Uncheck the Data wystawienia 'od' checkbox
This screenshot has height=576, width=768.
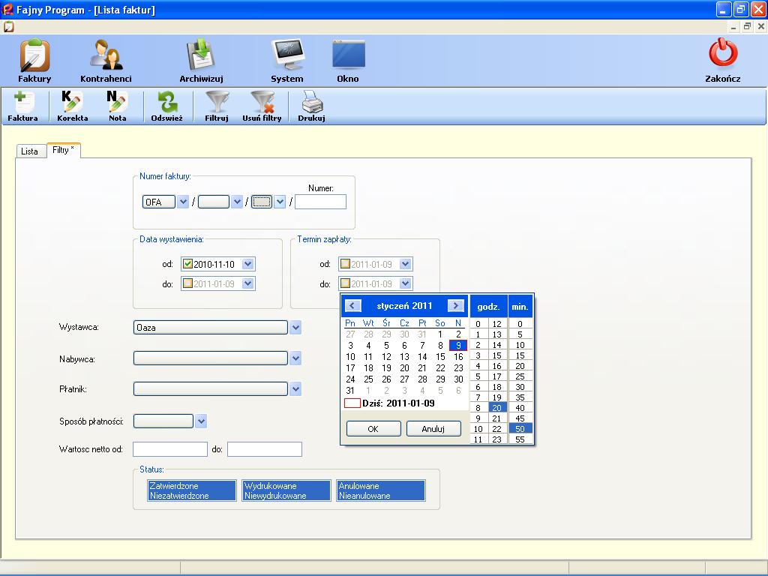coord(188,264)
